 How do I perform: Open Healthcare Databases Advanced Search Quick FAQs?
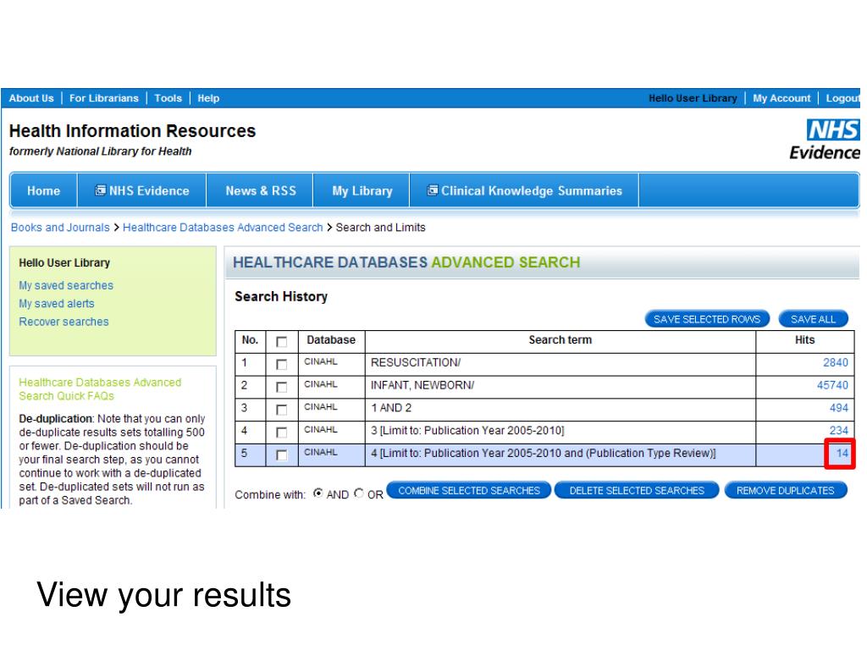pos(100,389)
